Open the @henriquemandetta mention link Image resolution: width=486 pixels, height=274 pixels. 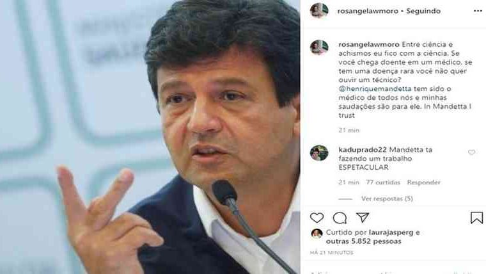375,89
